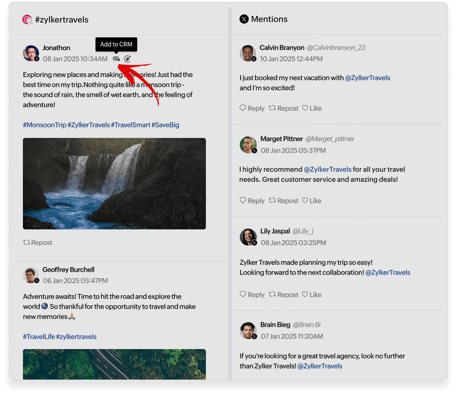
Task: Click the Add to CRM link icon
Action: point(116,58)
